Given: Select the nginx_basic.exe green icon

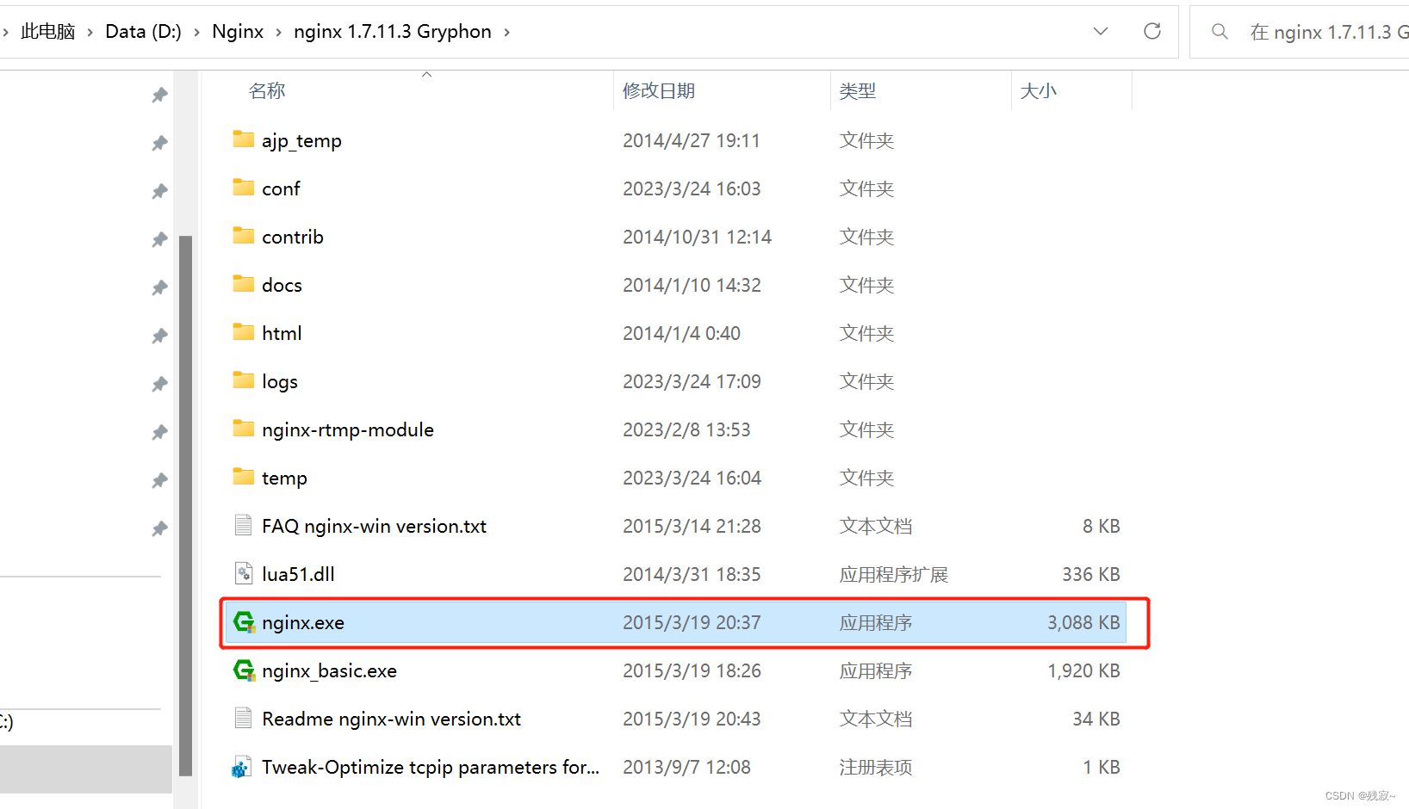Looking at the screenshot, I should pyautogui.click(x=244, y=670).
